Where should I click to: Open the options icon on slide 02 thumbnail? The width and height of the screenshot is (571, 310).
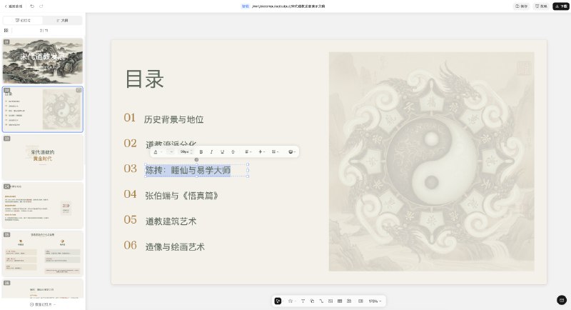pyautogui.click(x=79, y=90)
